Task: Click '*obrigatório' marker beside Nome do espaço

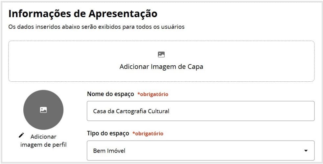Action: point(153,94)
